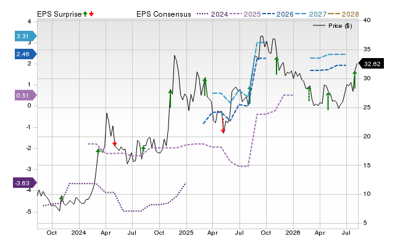Click the -3.63 EPS value tag
The image size is (395, 236).
[25, 183]
